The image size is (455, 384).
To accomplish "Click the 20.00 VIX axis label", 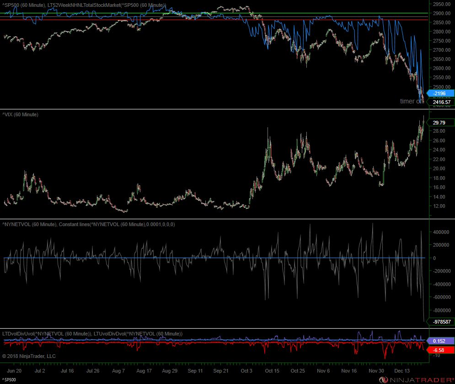I will [x=439, y=168].
